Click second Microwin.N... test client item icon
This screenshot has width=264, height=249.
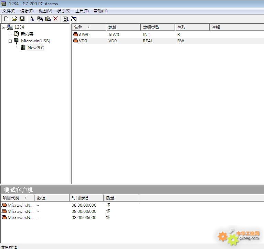click(4, 211)
